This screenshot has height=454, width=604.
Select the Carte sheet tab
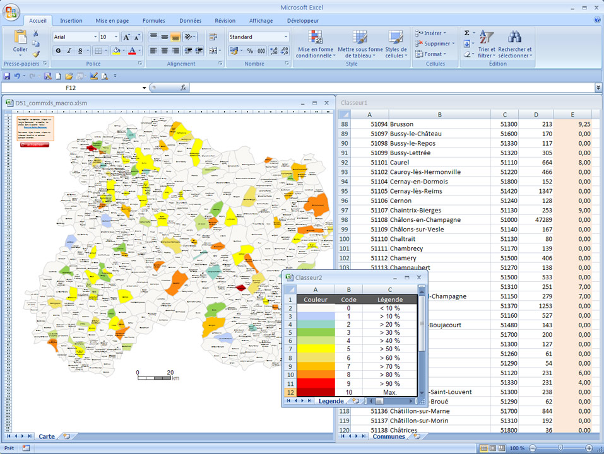47,436
